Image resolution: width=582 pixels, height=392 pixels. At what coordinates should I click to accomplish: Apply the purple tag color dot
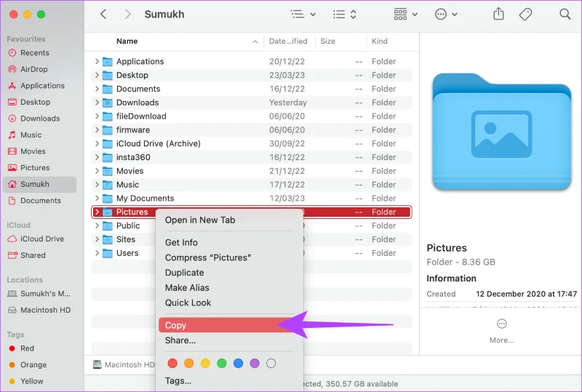pyautogui.click(x=255, y=364)
